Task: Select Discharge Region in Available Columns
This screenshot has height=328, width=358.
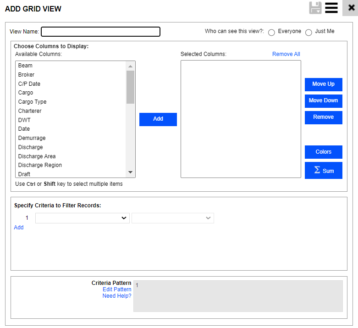Action: [x=40, y=165]
